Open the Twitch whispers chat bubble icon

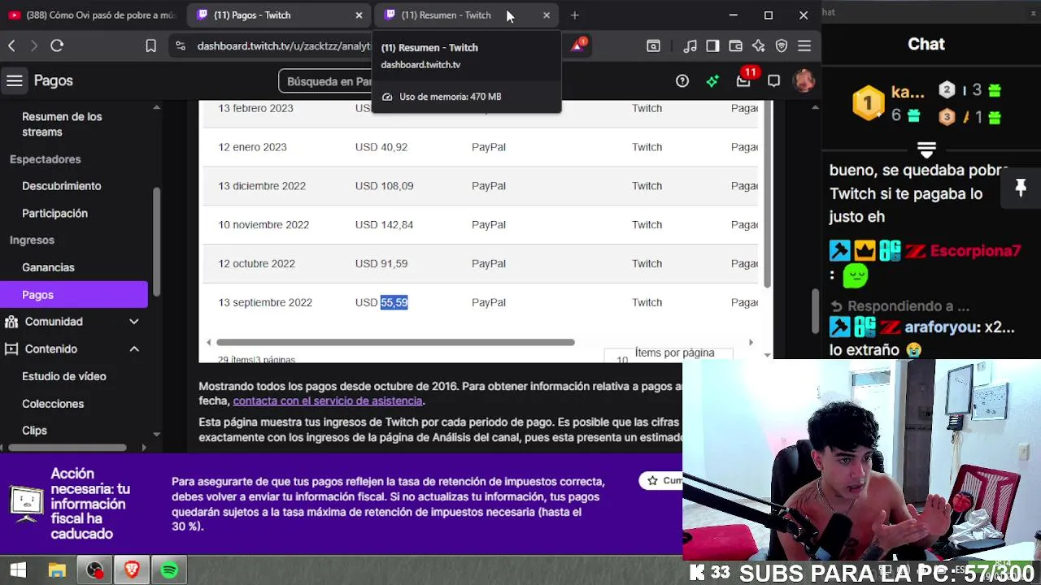(x=773, y=80)
